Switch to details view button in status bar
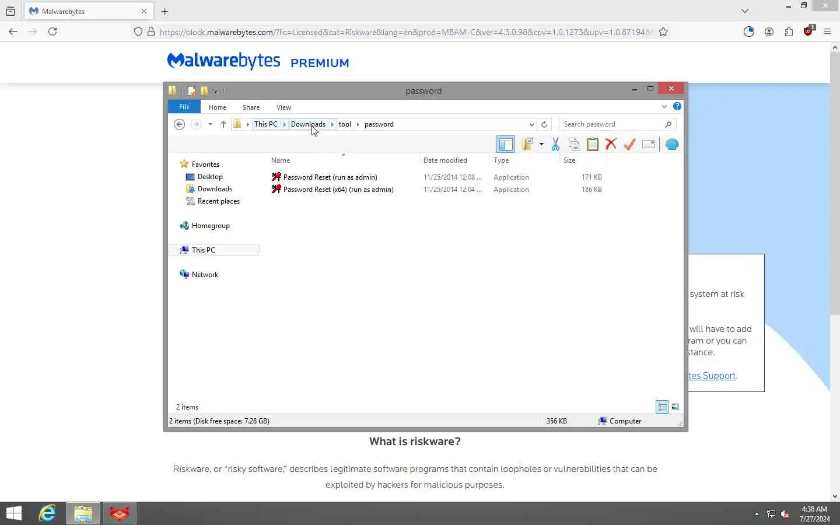Screen dimensions: 840x525 (662, 407)
